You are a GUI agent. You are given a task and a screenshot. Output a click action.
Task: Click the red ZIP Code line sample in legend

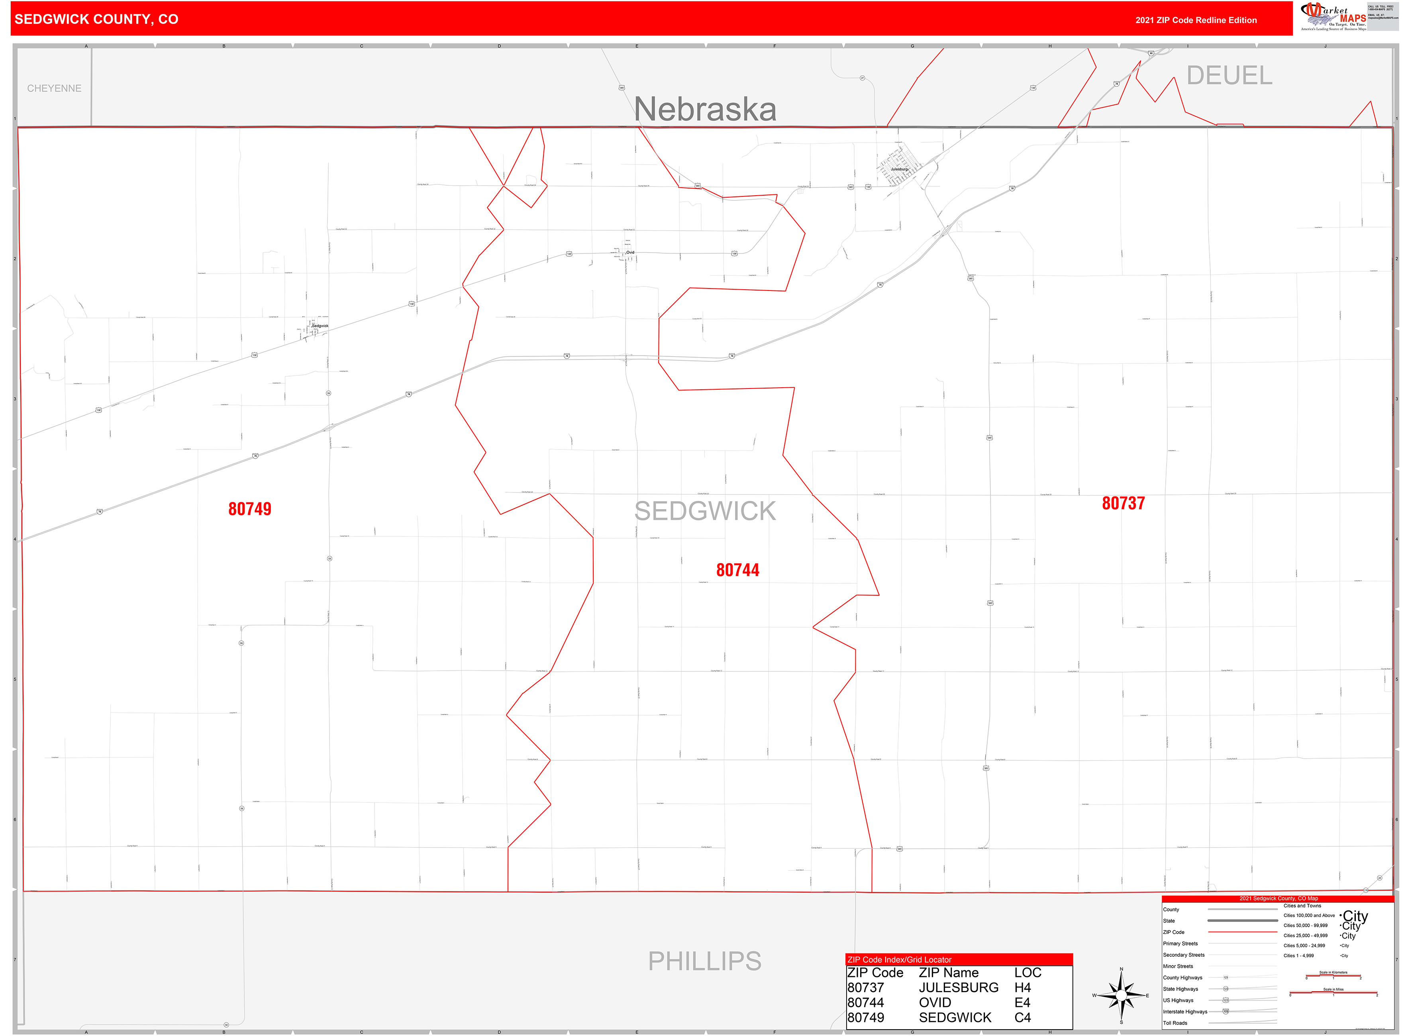tap(1242, 932)
